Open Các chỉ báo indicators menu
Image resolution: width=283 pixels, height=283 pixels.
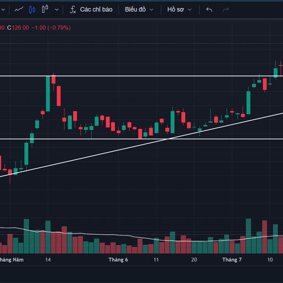point(96,9)
